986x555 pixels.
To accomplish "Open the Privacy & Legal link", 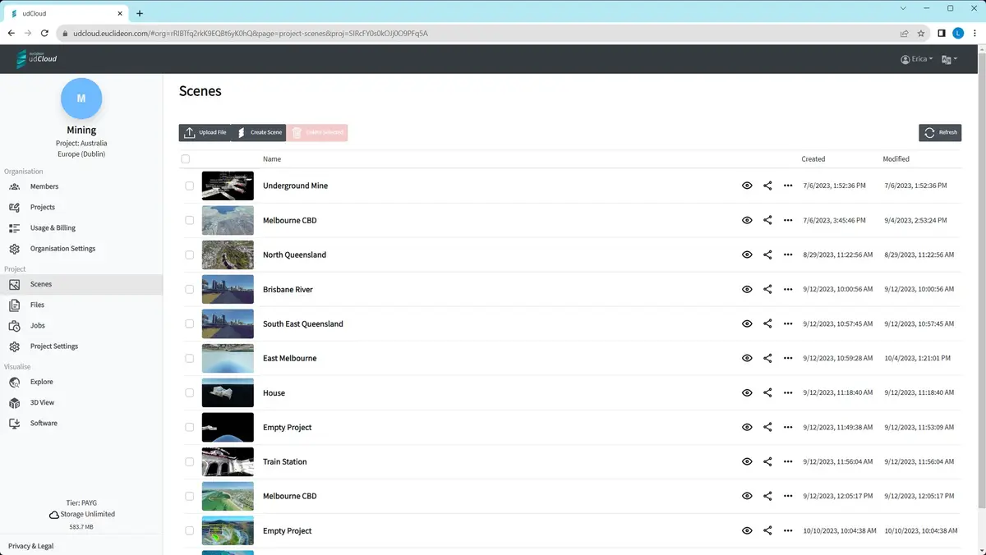I will coord(30,546).
